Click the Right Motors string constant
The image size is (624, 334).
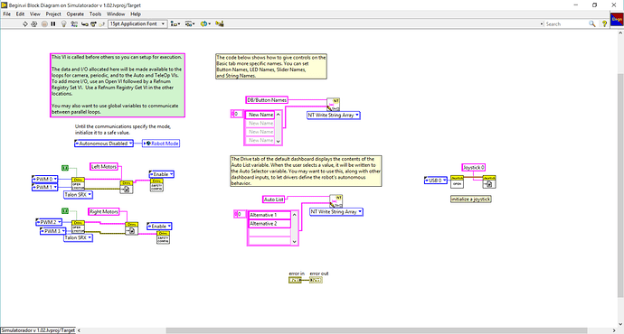click(103, 211)
